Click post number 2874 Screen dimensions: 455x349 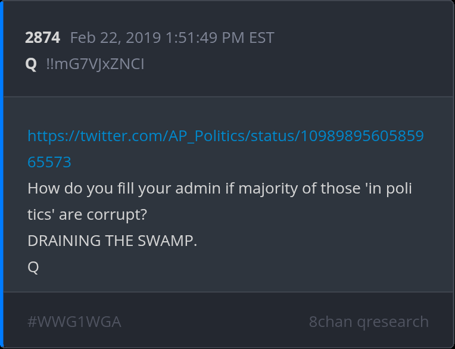pyautogui.click(x=42, y=38)
